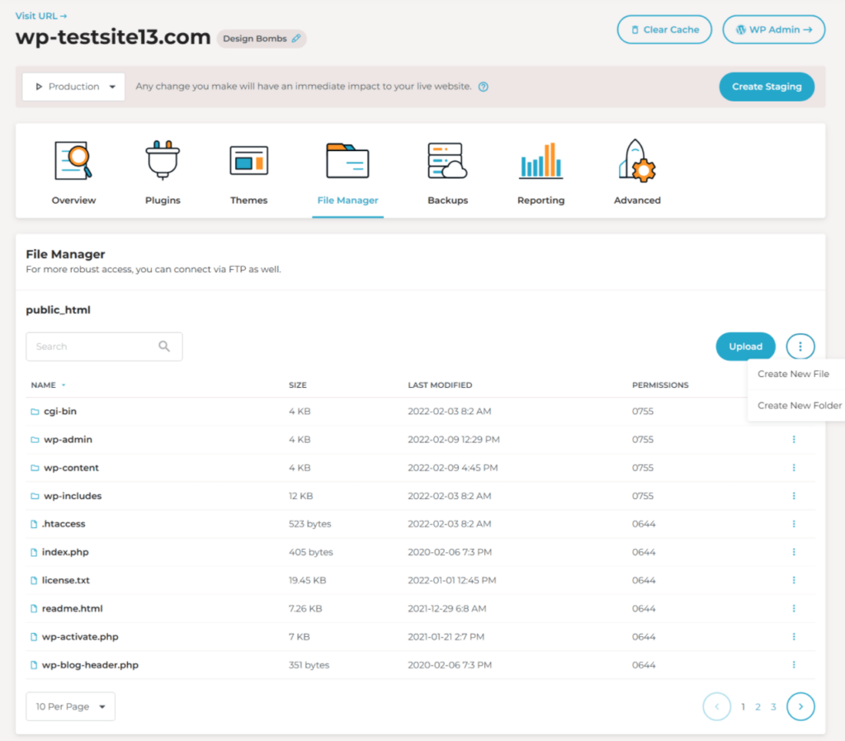Screen dimensions: 845x741
Task: Open the wp-includes folder name
Action: [73, 496]
